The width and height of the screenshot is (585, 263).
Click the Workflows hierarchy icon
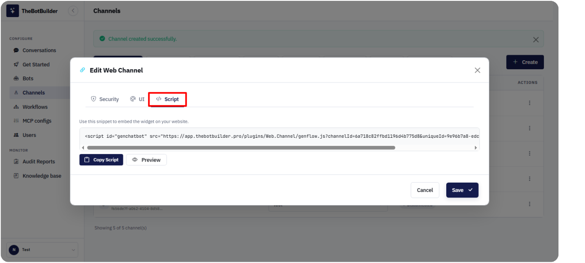coord(16,107)
